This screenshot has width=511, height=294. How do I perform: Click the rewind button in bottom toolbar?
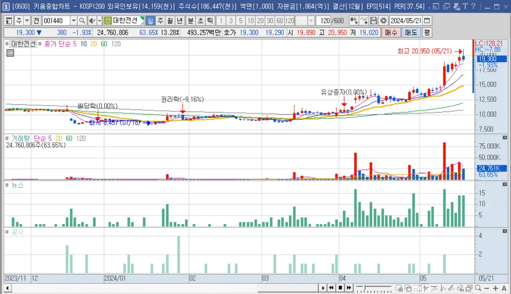[331, 288]
